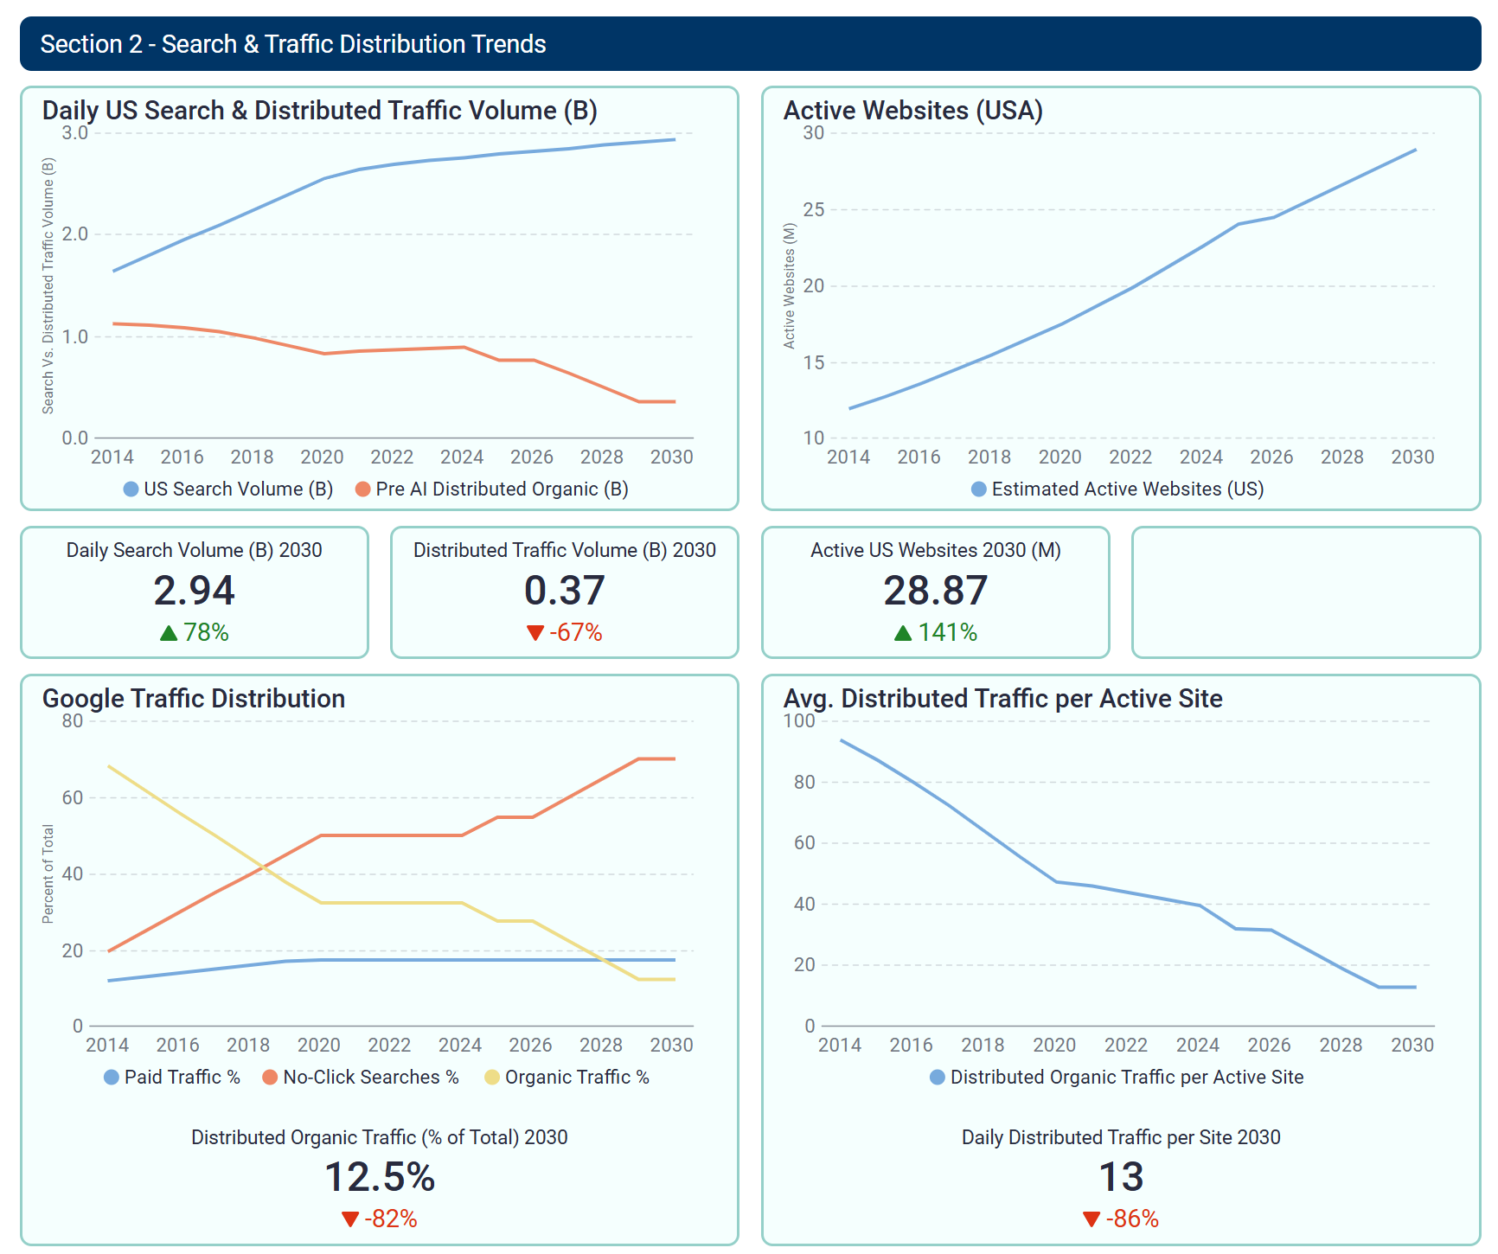Click the Avg. Distributed Traffic per Active Site title

click(x=1003, y=699)
